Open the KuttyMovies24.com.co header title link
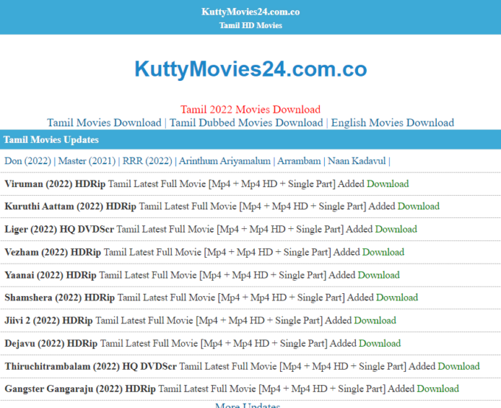The height and width of the screenshot is (408, 501). (x=251, y=12)
